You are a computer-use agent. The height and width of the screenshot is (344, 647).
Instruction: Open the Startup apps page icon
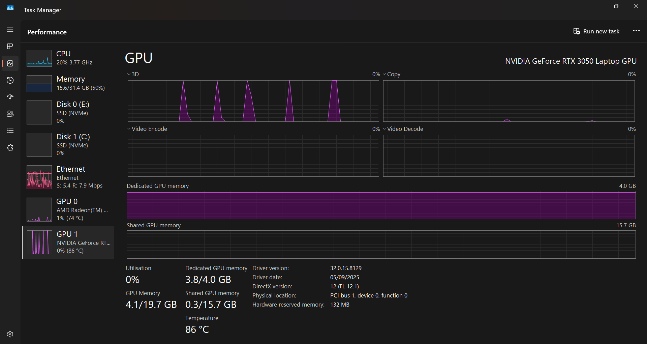point(10,97)
